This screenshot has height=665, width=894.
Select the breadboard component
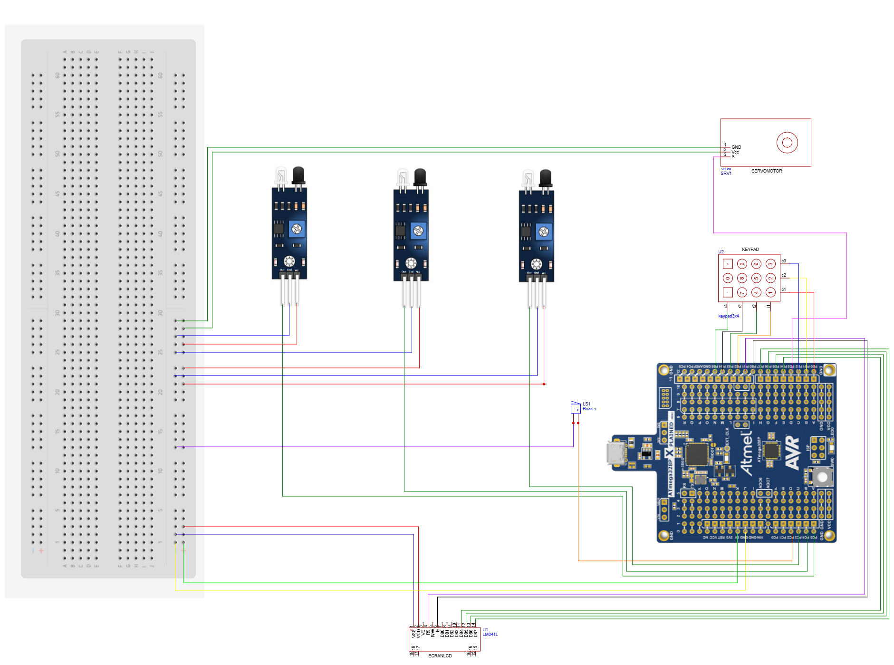[108, 309]
